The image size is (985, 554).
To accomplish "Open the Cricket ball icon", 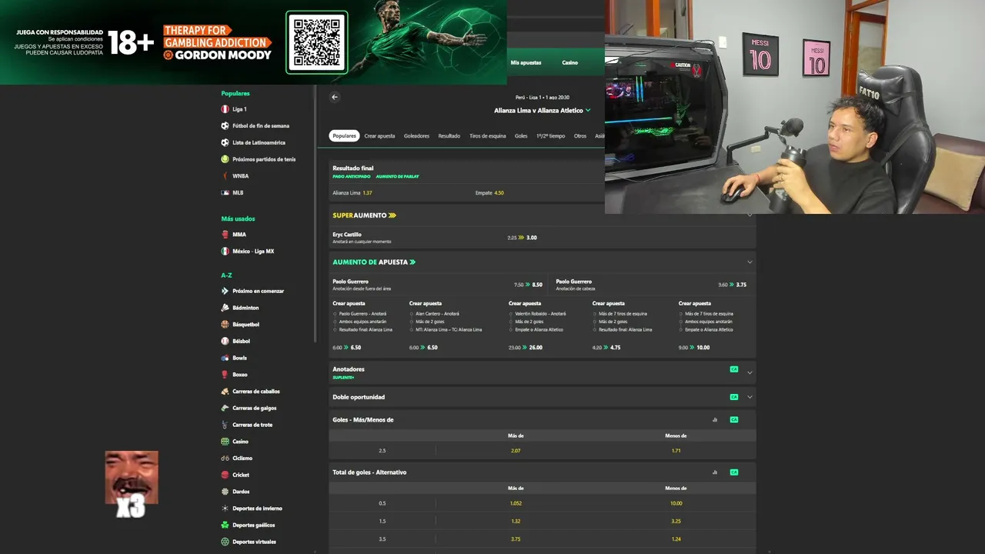I will (225, 475).
